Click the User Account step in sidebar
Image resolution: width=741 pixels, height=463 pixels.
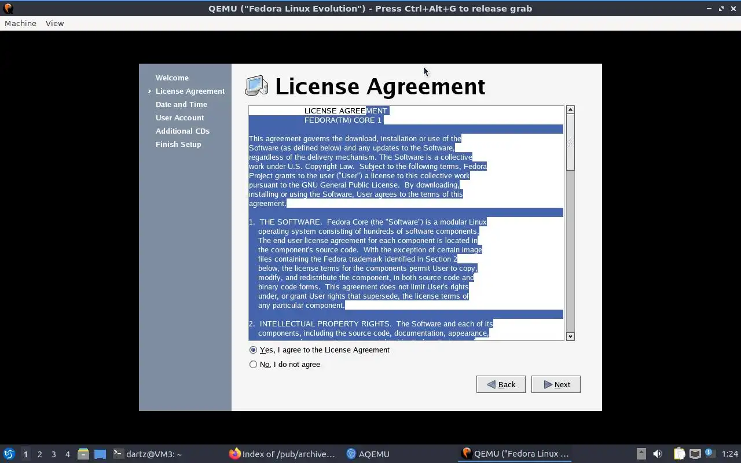pos(179,117)
